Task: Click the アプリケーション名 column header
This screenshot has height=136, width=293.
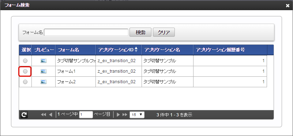Action: click(168, 50)
